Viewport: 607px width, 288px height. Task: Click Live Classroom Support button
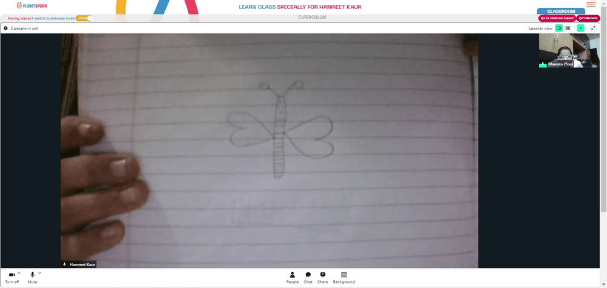(x=557, y=18)
